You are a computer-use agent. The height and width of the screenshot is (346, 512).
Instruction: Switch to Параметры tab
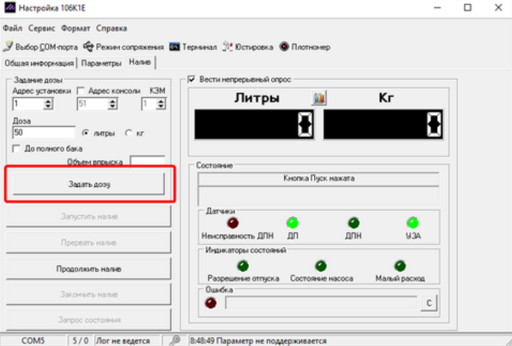pyautogui.click(x=101, y=63)
